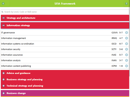Viewport: 130px width, 97px height.
Task: Select Information systems co-ordination entry
Action: tap(65, 44)
